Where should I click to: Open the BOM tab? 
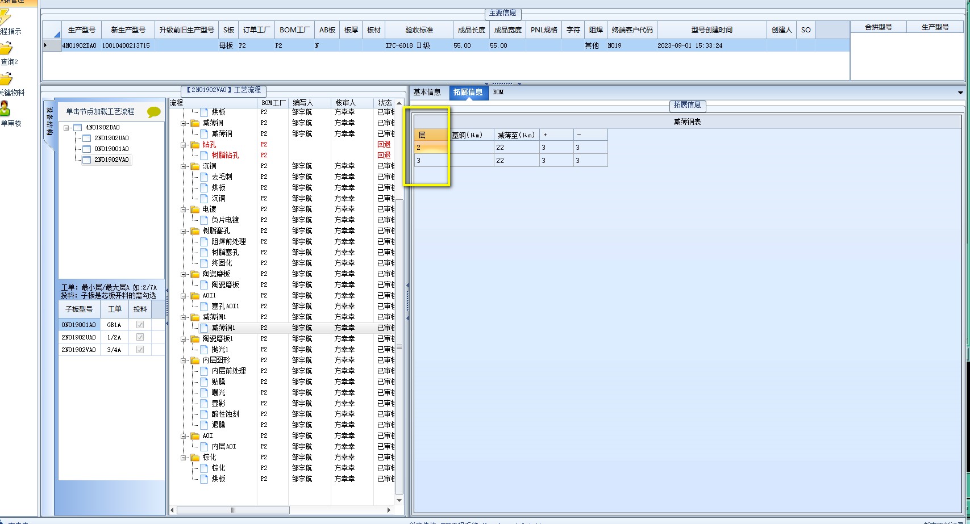pyautogui.click(x=498, y=92)
